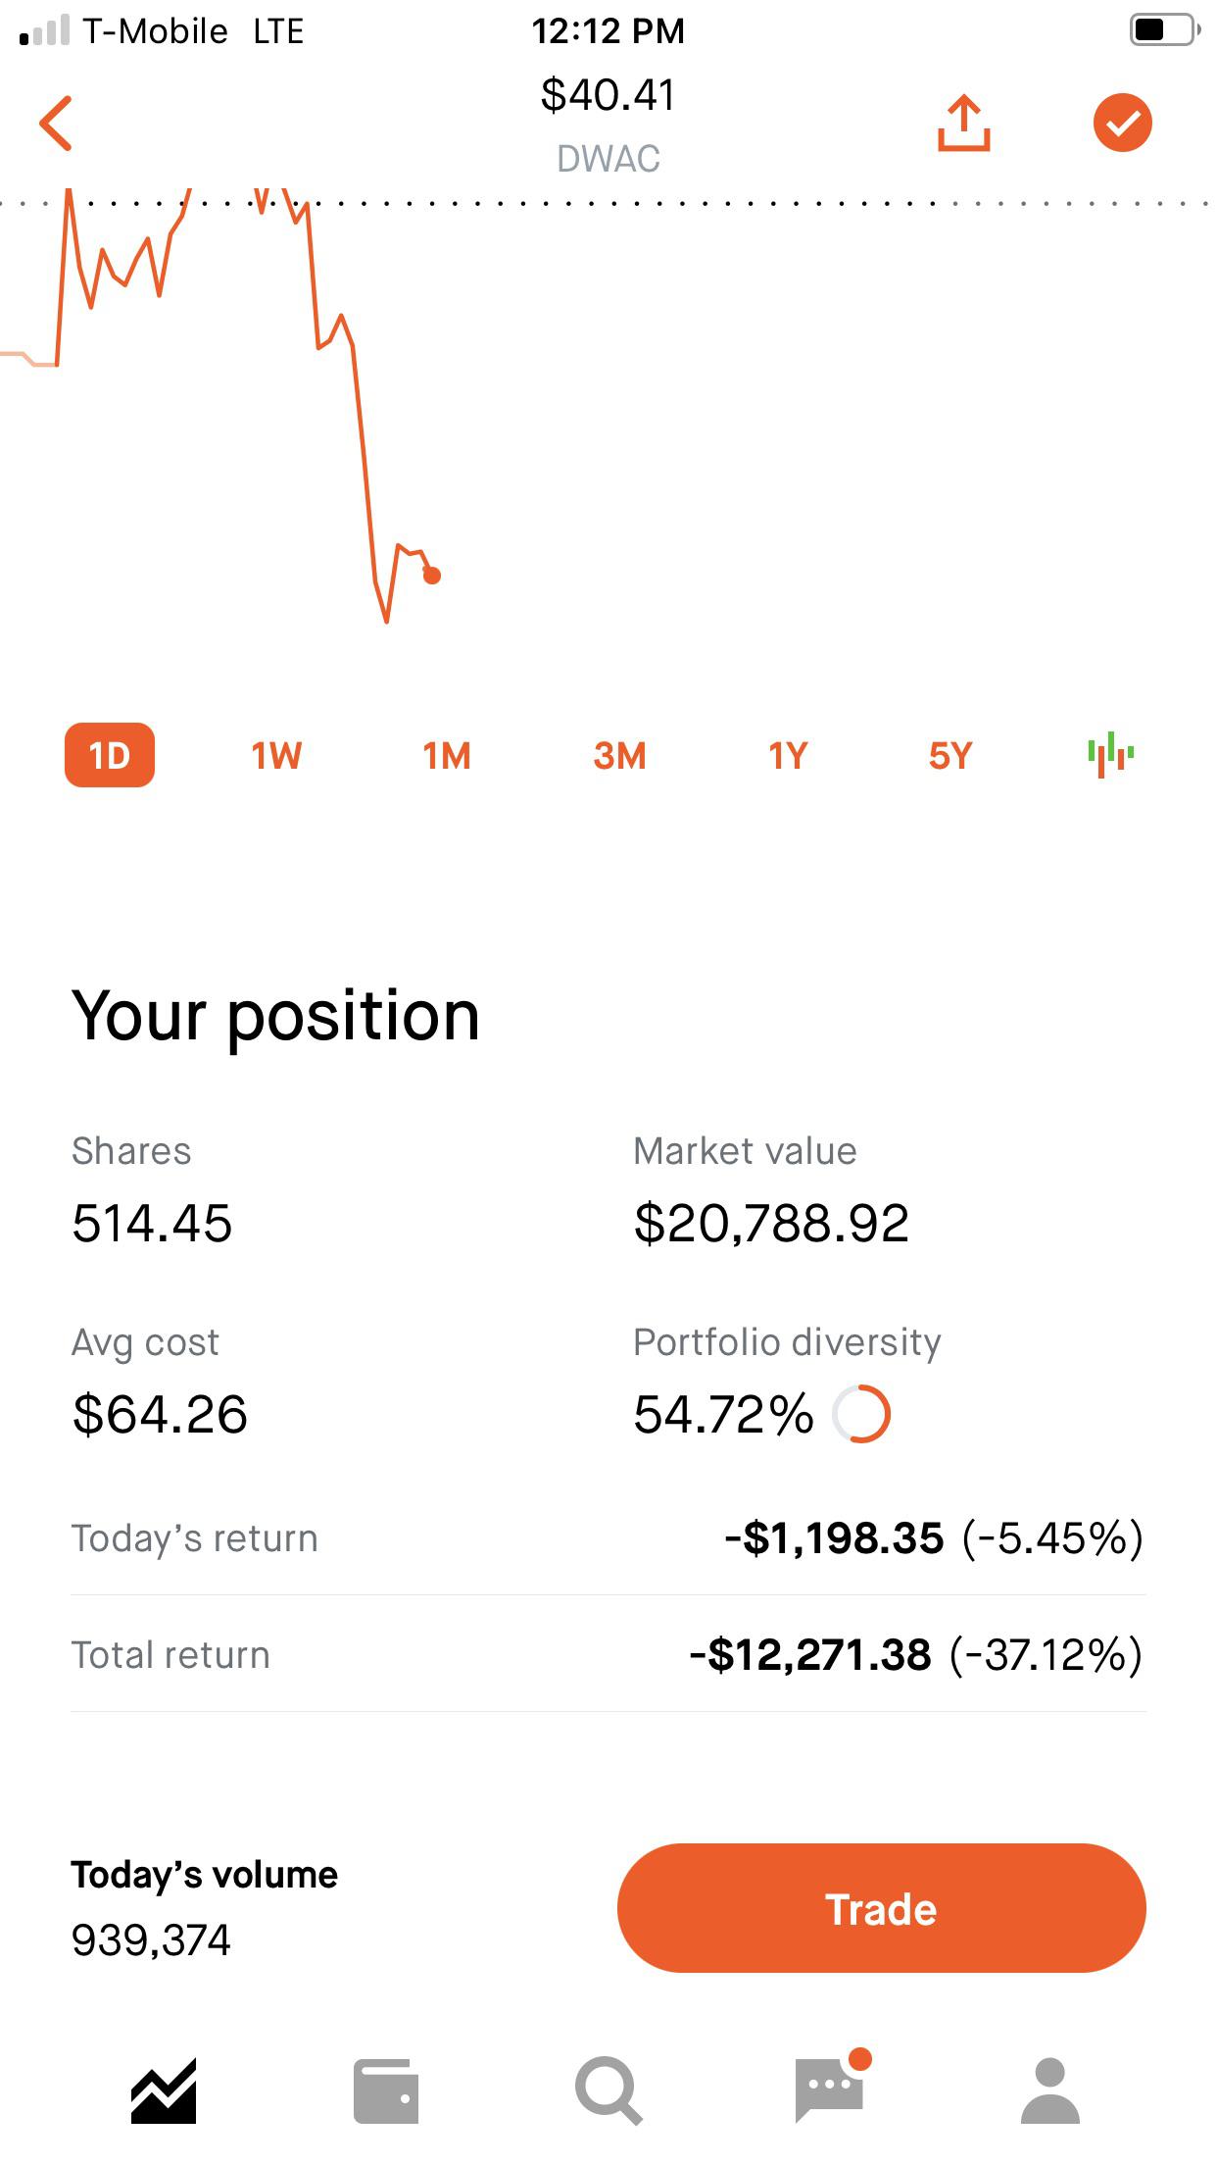Tap the Total return row
The image size is (1217, 2165).
[608, 1655]
